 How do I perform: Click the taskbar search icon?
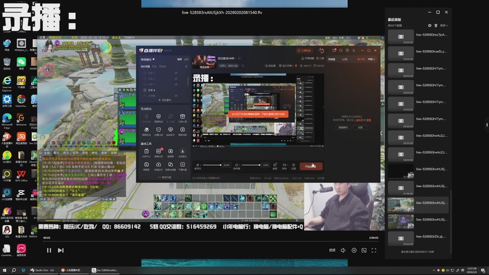click(x=13, y=270)
